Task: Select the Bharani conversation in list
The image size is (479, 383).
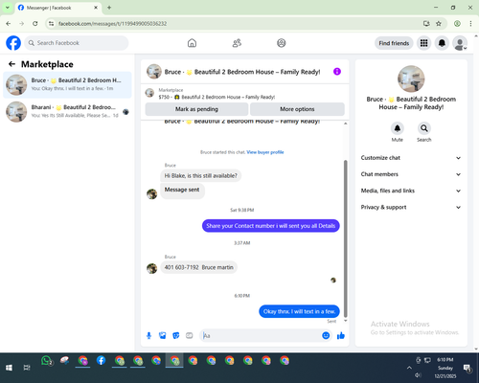Action: click(x=67, y=111)
